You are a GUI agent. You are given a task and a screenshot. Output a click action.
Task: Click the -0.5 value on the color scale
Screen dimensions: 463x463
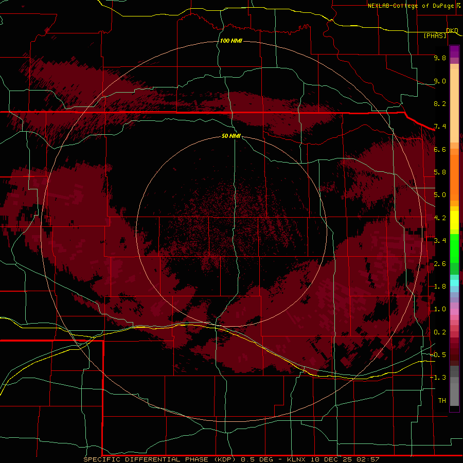point(438,355)
